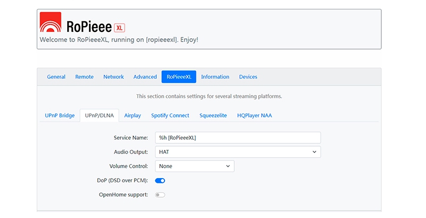Disable the DoP (DSD over PCM) toggle

coord(160,181)
